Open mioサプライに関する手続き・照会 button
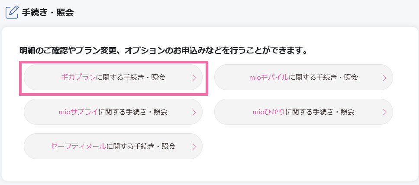This screenshot has height=185, width=419. pyautogui.click(x=113, y=112)
